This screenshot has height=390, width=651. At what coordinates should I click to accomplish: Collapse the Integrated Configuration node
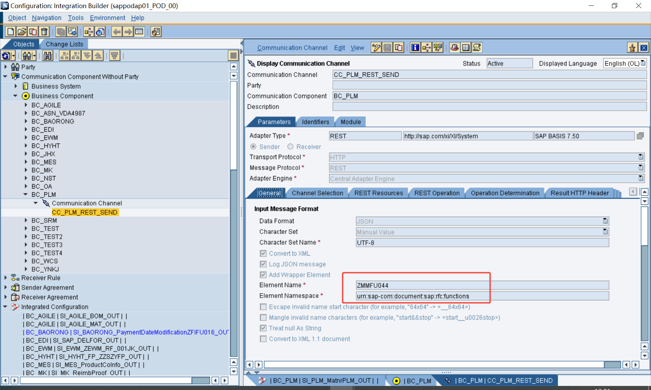point(5,307)
